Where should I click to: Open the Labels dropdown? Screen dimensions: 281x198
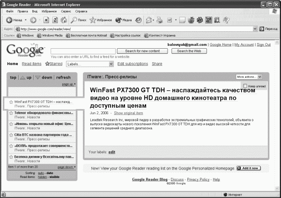90,64
